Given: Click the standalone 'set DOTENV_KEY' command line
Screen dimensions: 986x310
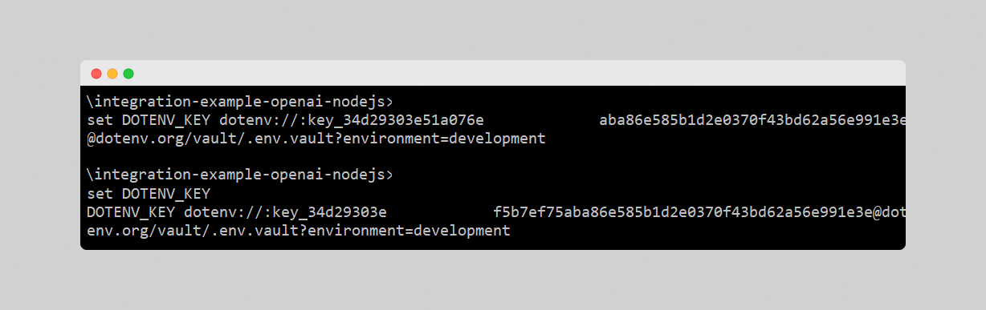Looking at the screenshot, I should [149, 193].
